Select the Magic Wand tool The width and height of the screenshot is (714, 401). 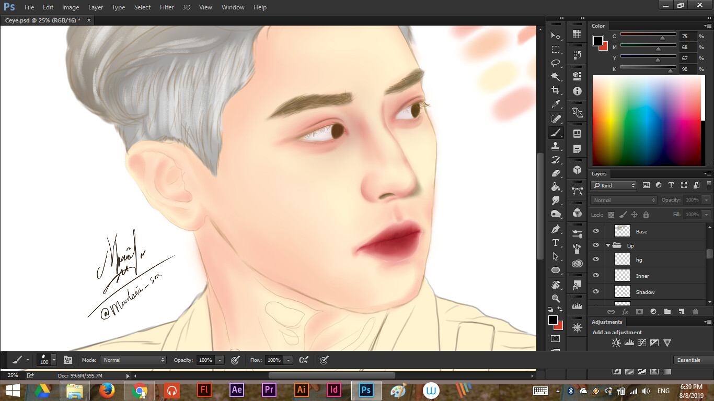click(556, 77)
